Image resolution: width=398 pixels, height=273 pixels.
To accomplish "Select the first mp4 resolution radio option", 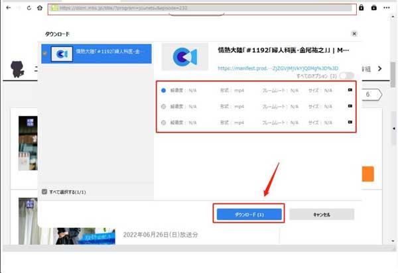I will click(163, 90).
